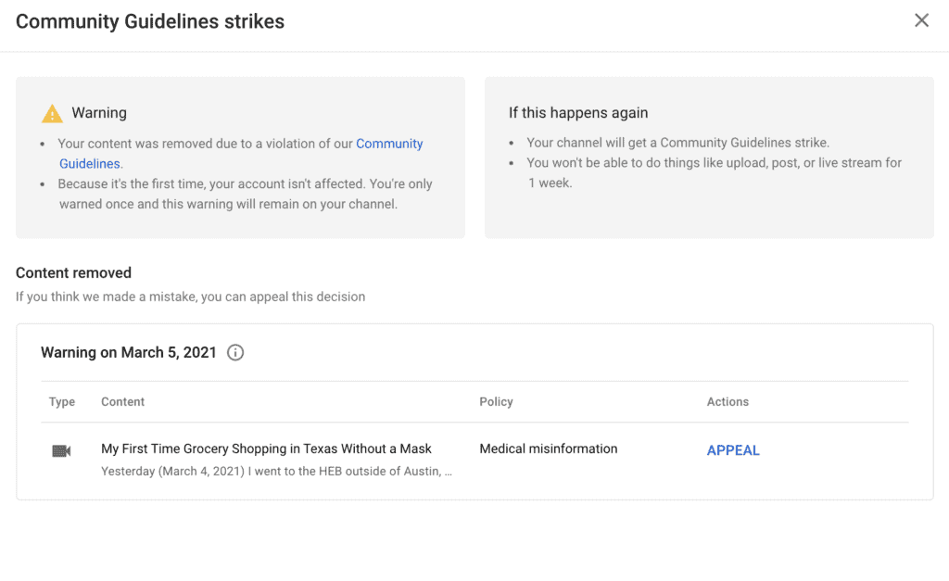Click the info icon beside warning date
The image size is (949, 581).
pos(235,352)
